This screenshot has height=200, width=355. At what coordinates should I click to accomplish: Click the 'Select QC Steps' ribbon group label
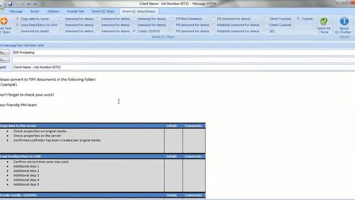(163, 37)
